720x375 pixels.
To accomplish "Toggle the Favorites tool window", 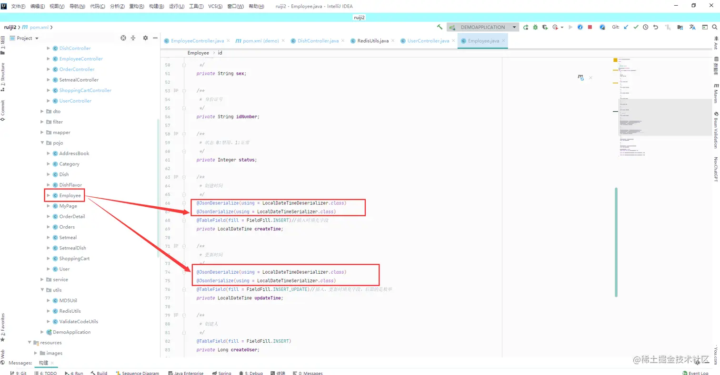I will click(x=3, y=328).
